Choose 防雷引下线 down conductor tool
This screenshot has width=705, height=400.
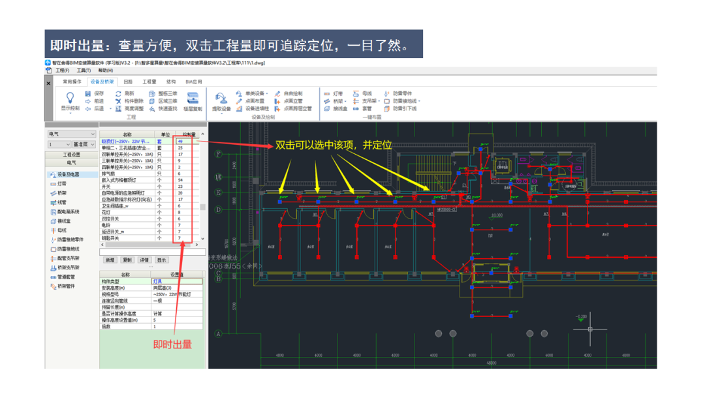(x=400, y=109)
